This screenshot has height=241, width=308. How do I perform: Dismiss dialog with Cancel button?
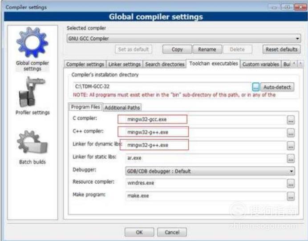[x=172, y=232]
